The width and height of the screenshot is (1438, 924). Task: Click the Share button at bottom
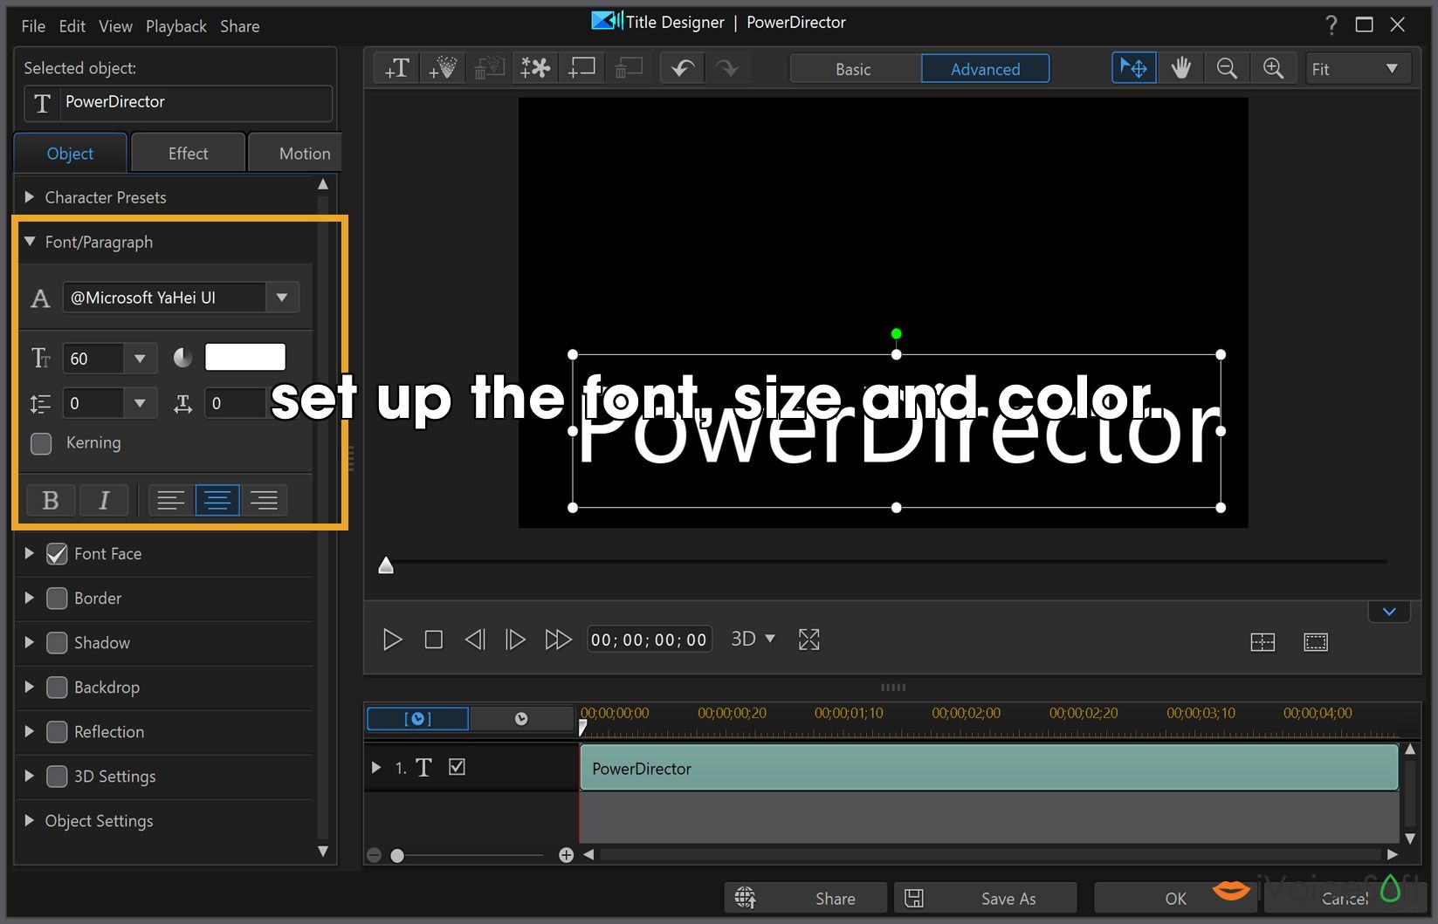(806, 898)
